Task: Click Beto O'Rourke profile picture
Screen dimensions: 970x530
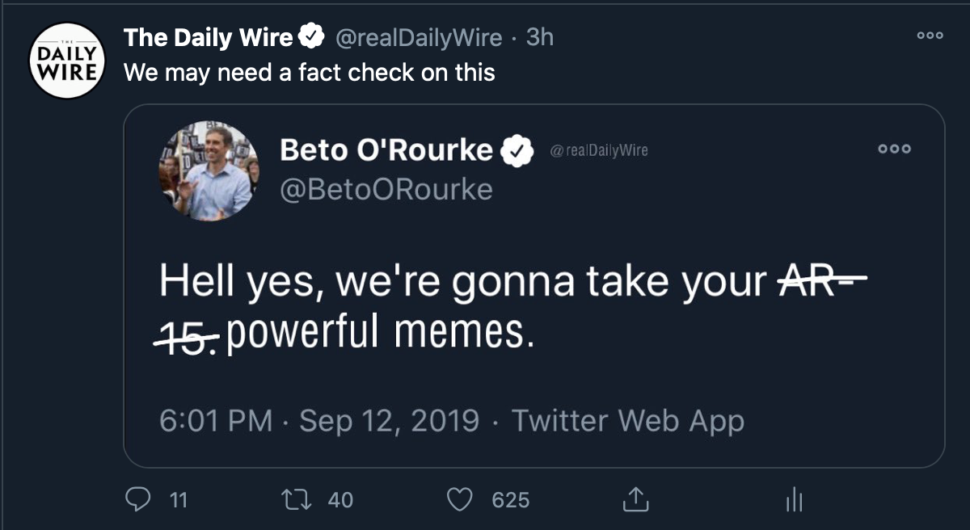Action: [x=209, y=171]
